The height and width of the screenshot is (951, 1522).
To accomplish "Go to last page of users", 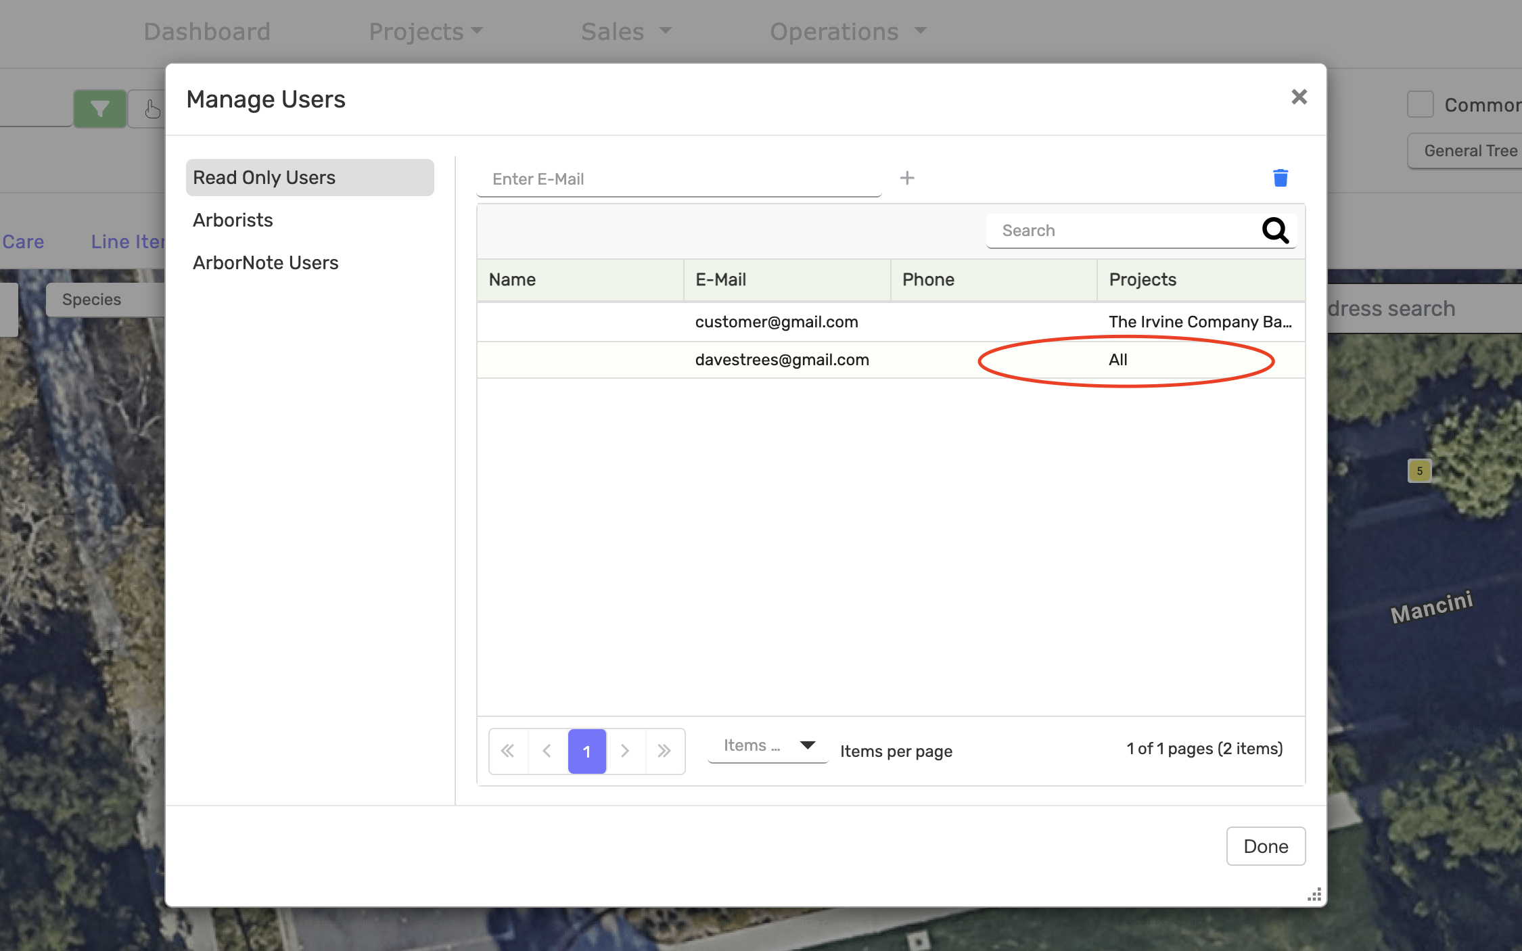I will coord(664,751).
